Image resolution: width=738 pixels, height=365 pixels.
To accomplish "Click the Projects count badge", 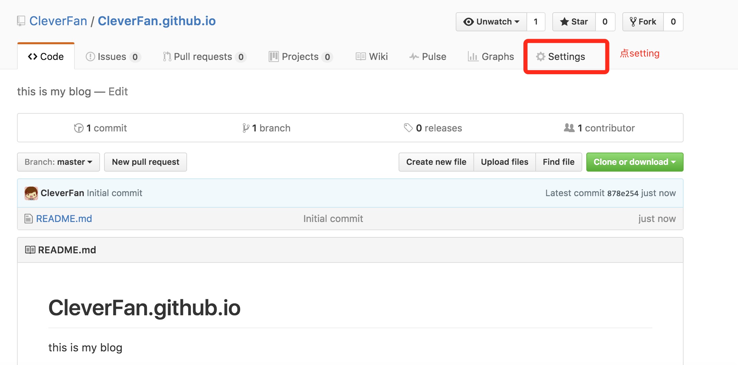I will [x=327, y=57].
